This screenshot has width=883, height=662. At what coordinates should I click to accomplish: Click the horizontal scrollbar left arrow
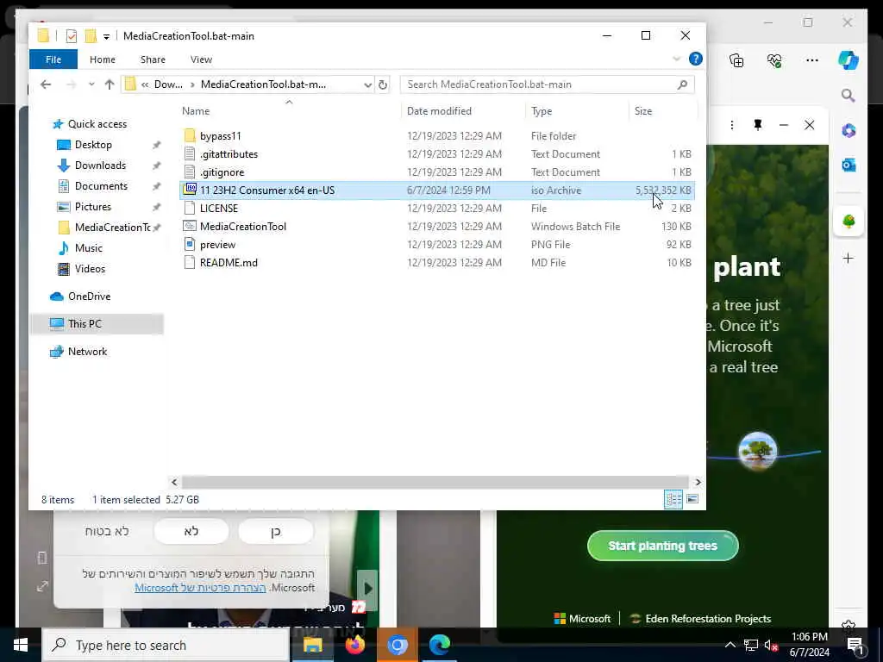(174, 482)
